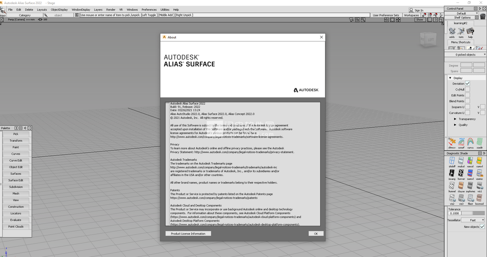This screenshot has height=257, width=487.
Task: Click the Product License Information button
Action: point(188,233)
